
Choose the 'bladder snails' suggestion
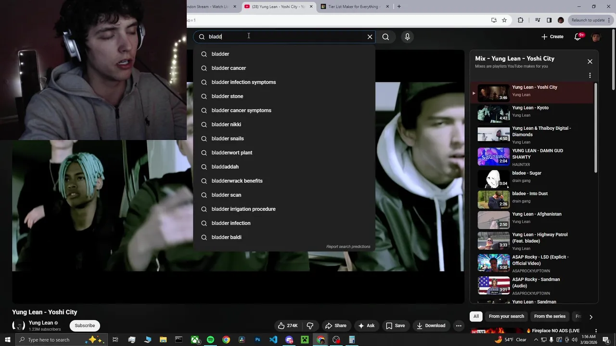(x=284, y=138)
